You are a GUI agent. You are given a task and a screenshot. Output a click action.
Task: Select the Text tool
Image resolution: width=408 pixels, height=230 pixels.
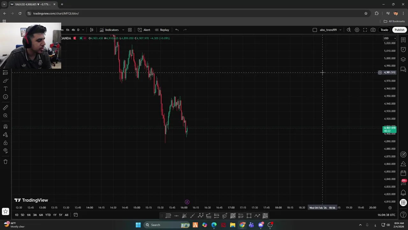(5, 88)
